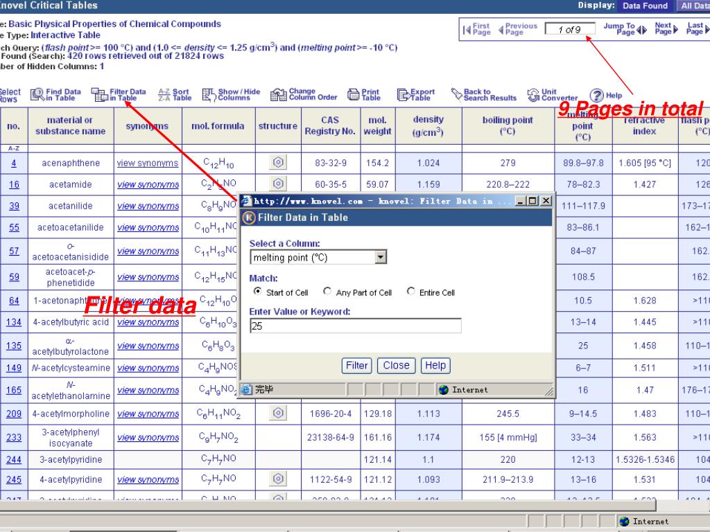This screenshot has height=532, width=710.
Task: Click boiling point '155 [4 mmHg]' cell
Action: pos(508,438)
